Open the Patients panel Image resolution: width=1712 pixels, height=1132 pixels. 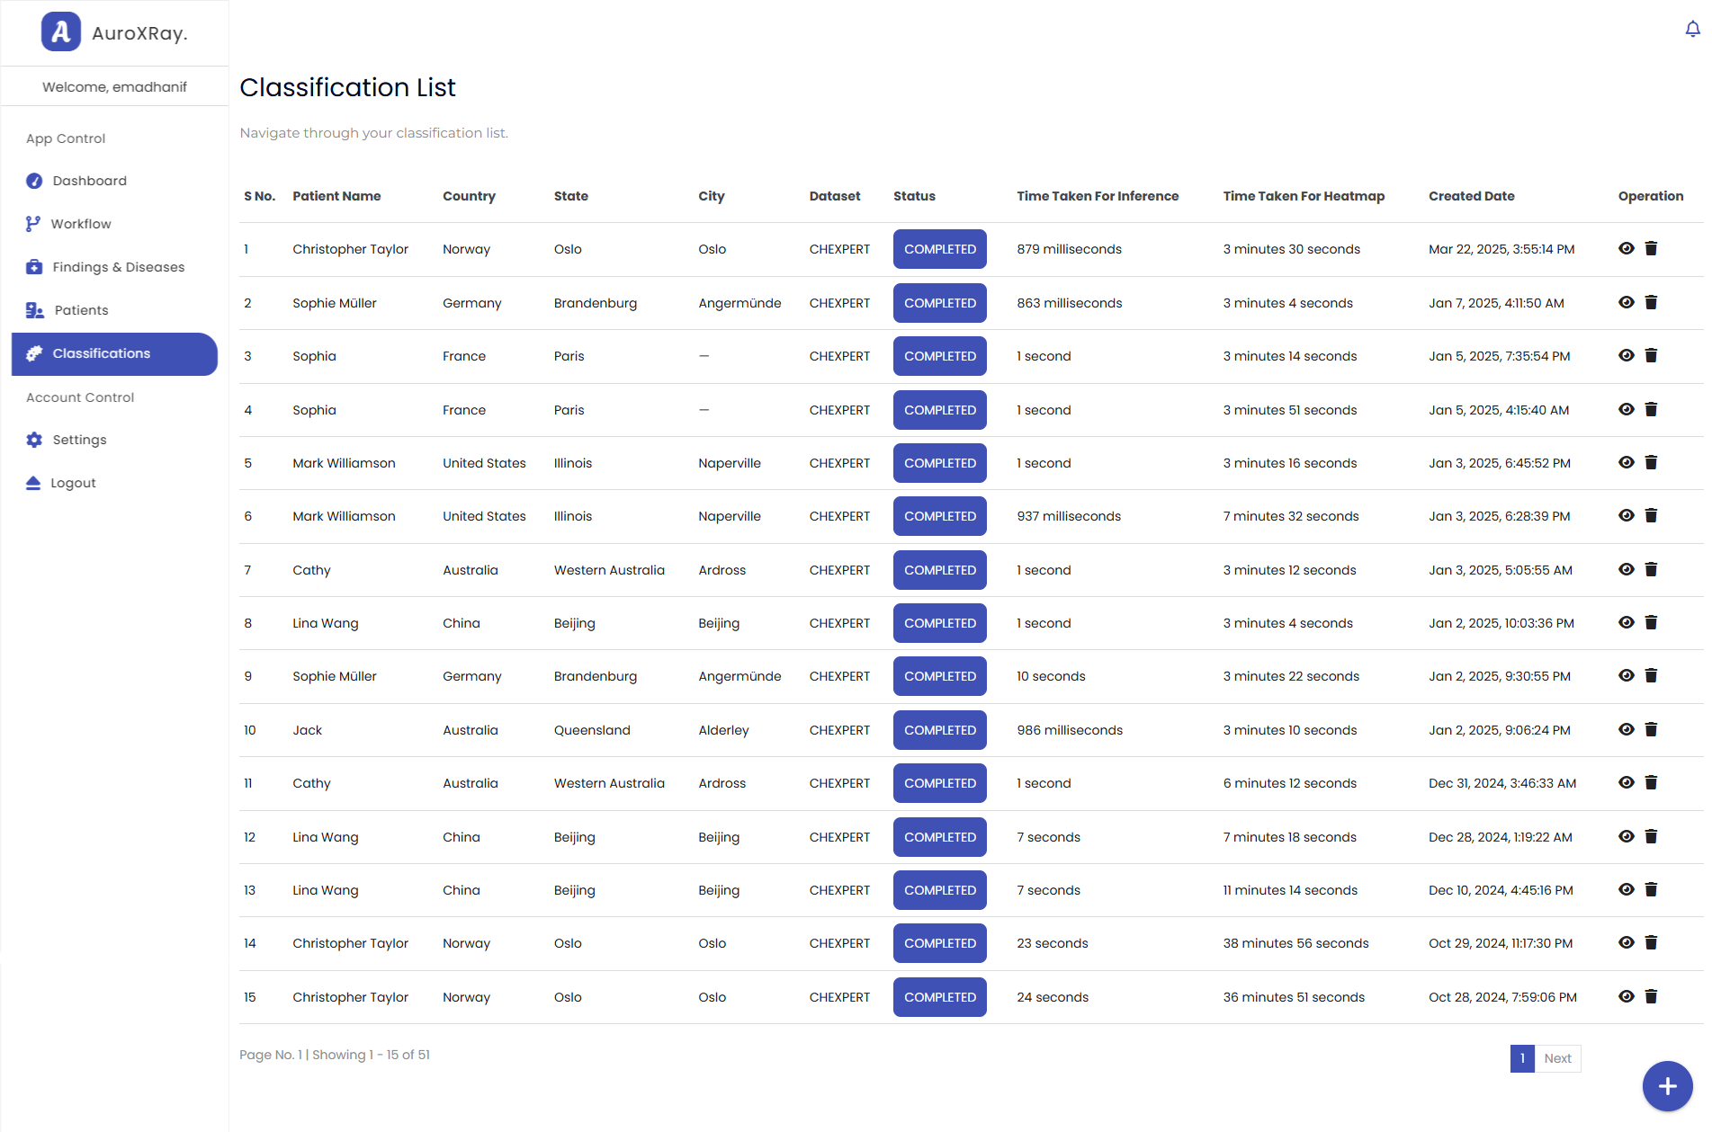click(80, 309)
